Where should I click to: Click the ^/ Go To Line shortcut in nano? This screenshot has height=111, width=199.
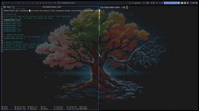(x=72, y=109)
